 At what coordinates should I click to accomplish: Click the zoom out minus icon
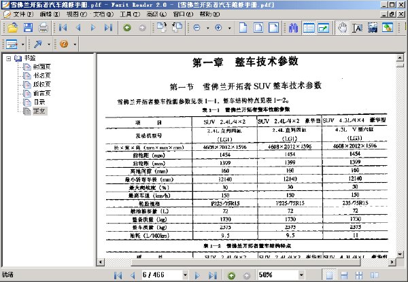[197, 28]
